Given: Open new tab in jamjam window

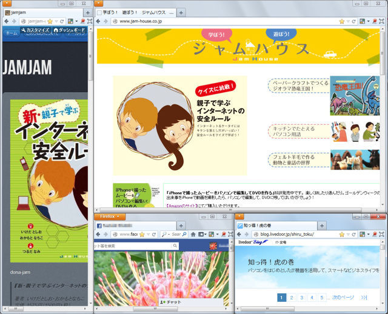Looking at the screenshot, I should point(88,13).
